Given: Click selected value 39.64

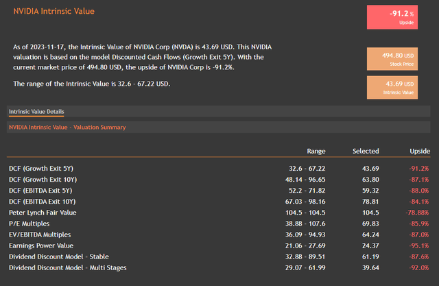Looking at the screenshot, I should point(370,267).
